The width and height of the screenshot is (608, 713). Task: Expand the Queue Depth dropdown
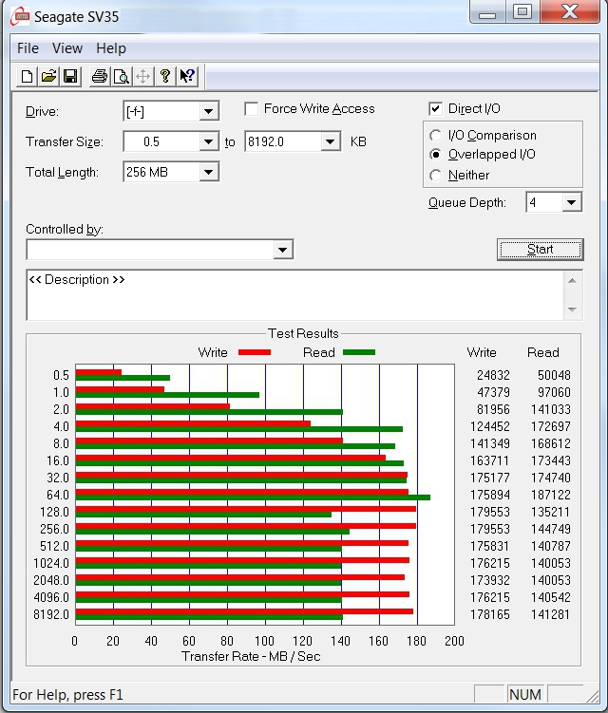point(571,202)
